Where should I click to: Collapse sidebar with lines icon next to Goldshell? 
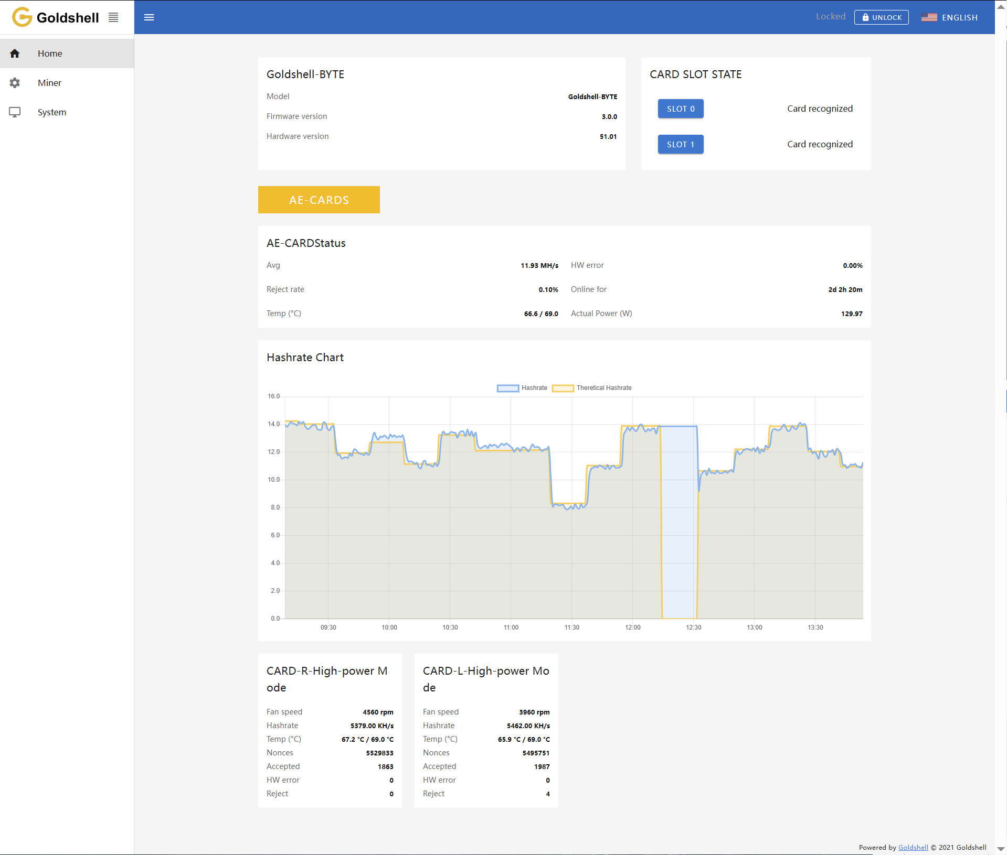[x=113, y=17]
